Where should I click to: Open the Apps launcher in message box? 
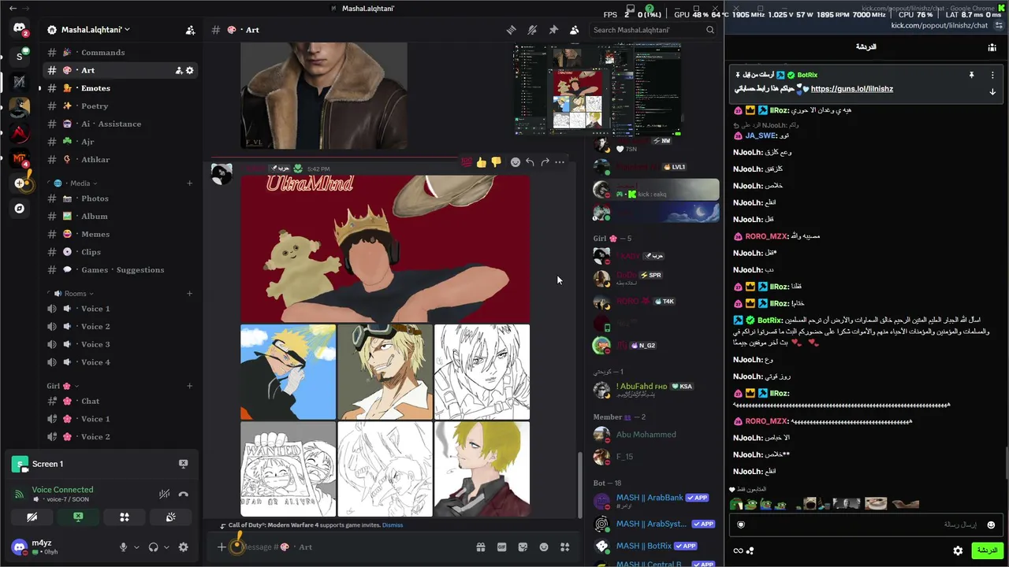[564, 547]
